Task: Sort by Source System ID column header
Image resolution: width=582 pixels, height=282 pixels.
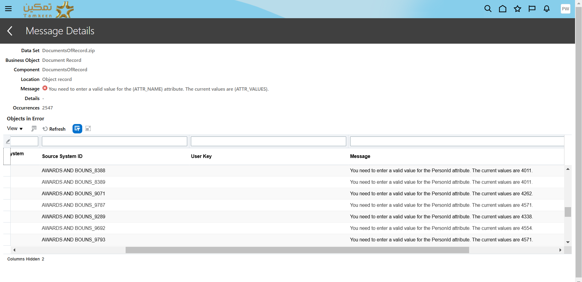Action: [x=62, y=156]
